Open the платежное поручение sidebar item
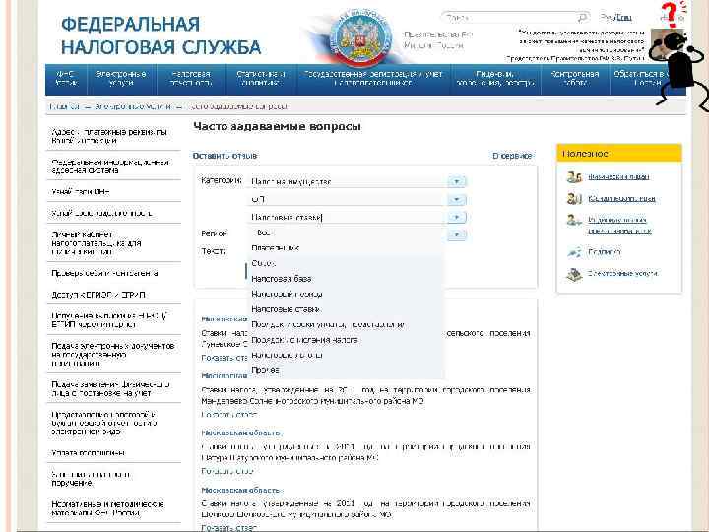The height and width of the screenshot is (532, 709). 113,479
